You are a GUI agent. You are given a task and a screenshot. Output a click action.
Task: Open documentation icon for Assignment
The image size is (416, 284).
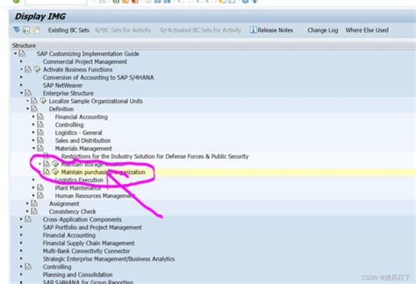(x=34, y=204)
